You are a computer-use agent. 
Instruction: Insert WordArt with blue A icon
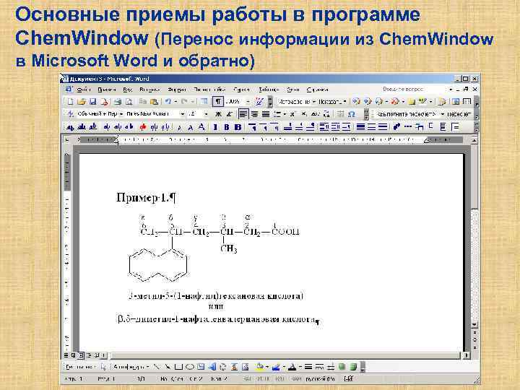212,367
